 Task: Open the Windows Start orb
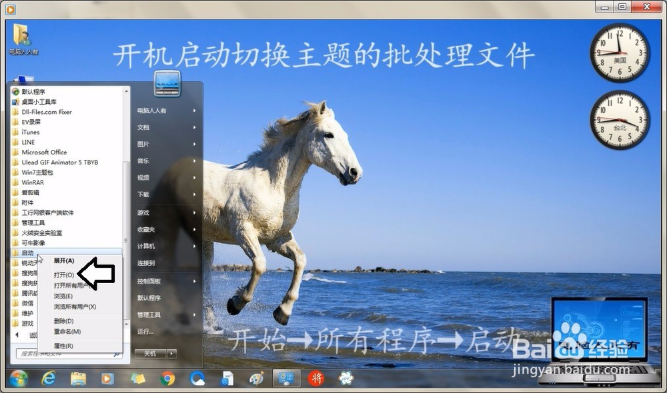point(18,378)
